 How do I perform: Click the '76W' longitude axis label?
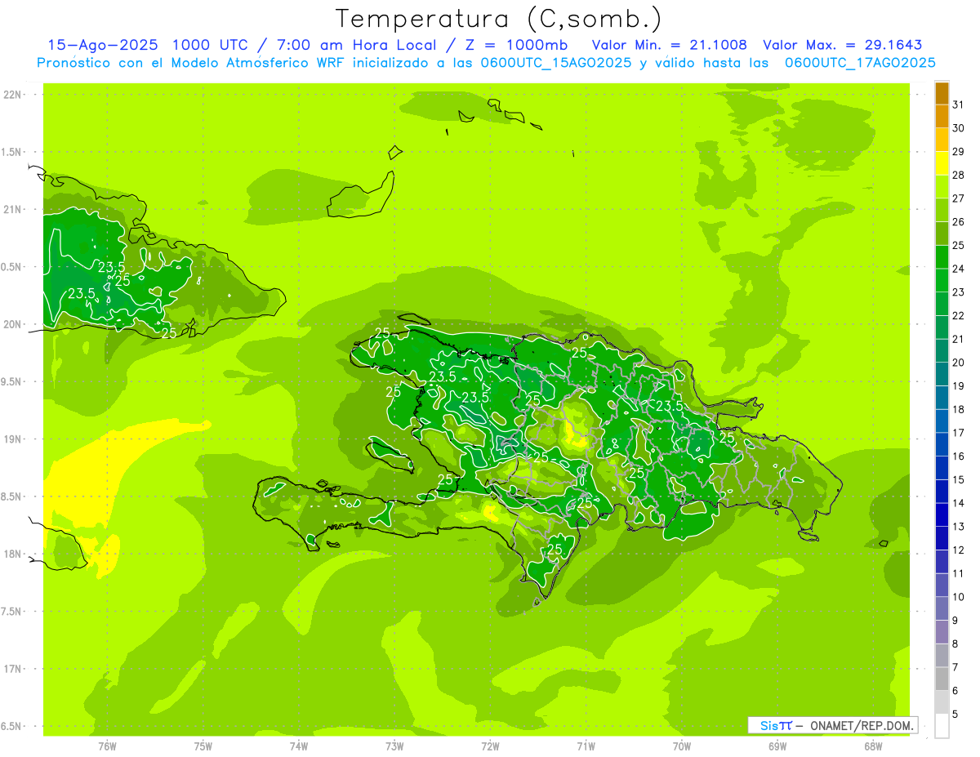[107, 746]
